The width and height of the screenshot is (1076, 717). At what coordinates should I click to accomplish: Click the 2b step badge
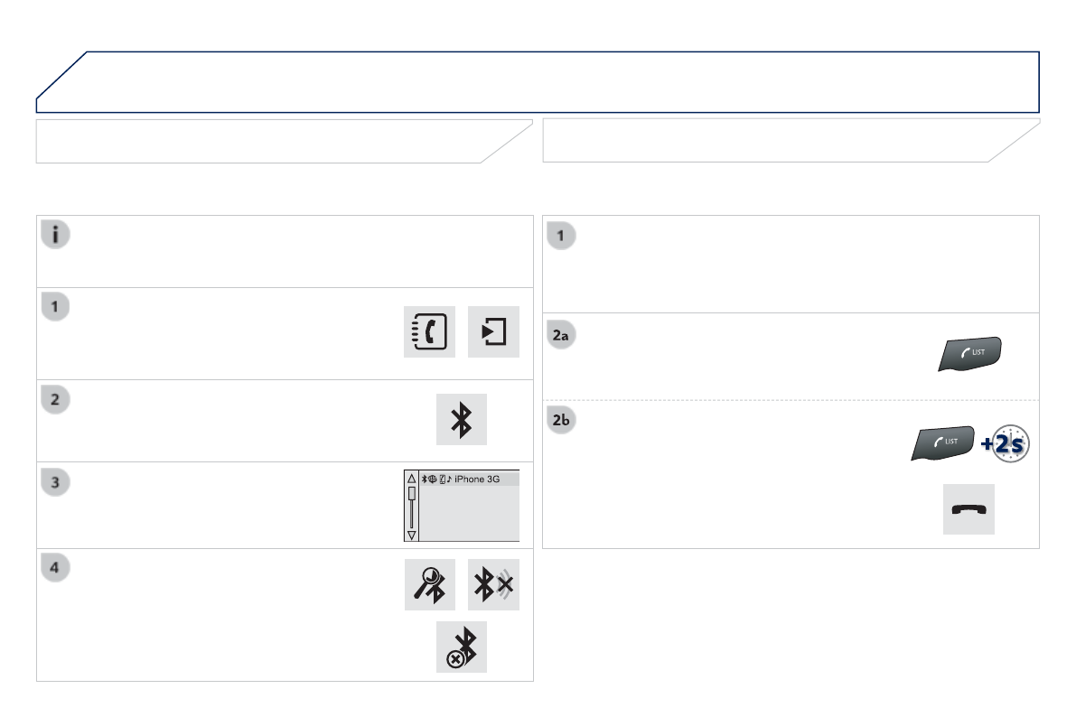561,421
